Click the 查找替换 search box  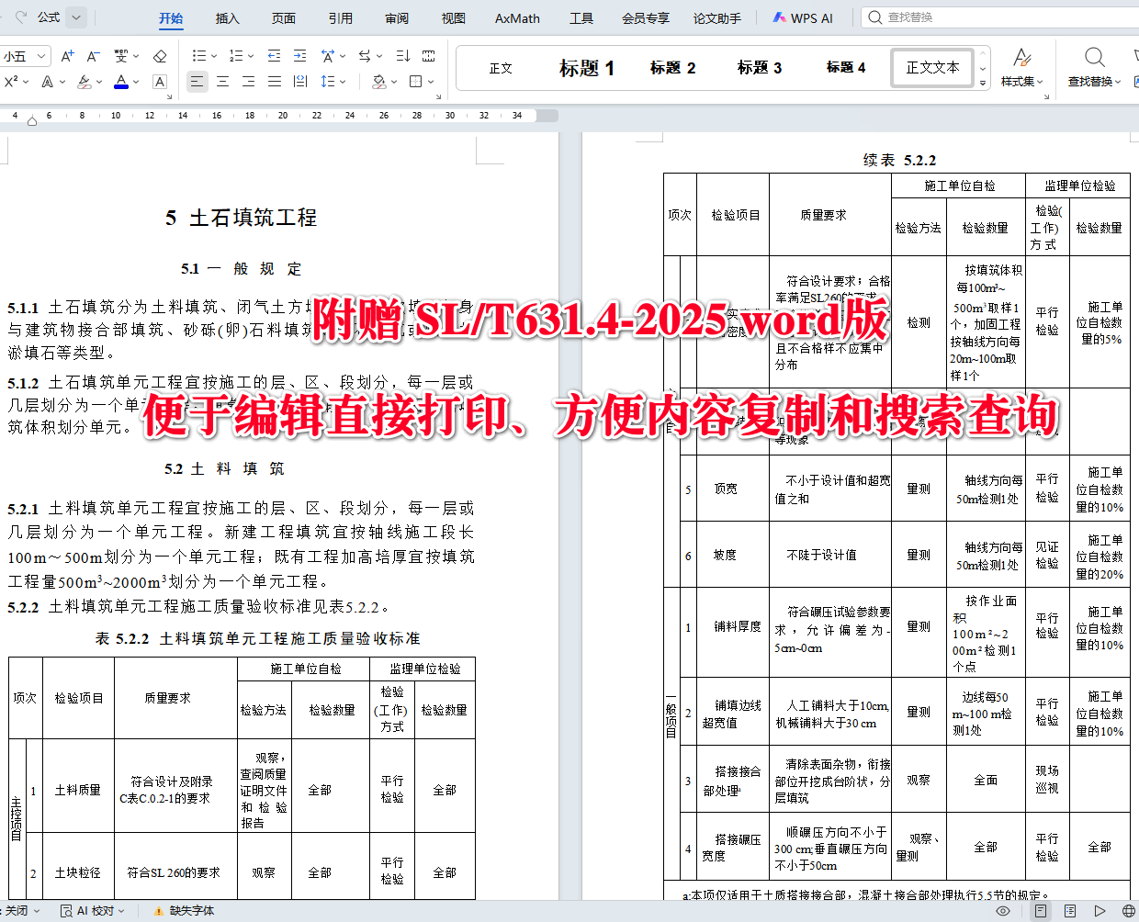click(999, 17)
